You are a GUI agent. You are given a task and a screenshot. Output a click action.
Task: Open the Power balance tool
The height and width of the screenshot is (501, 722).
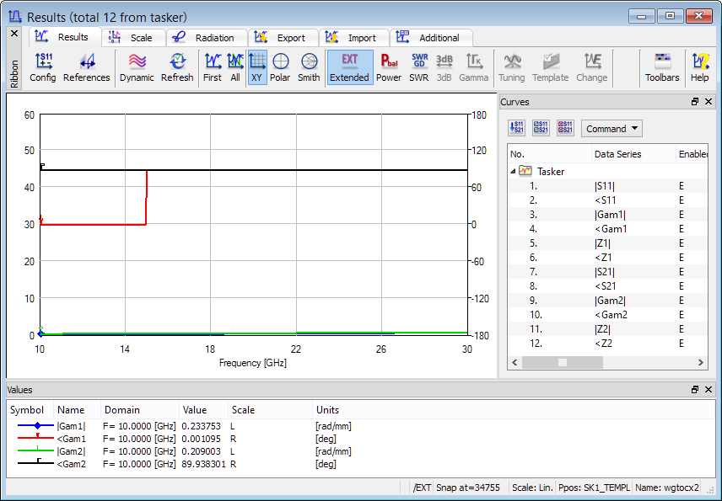point(389,67)
